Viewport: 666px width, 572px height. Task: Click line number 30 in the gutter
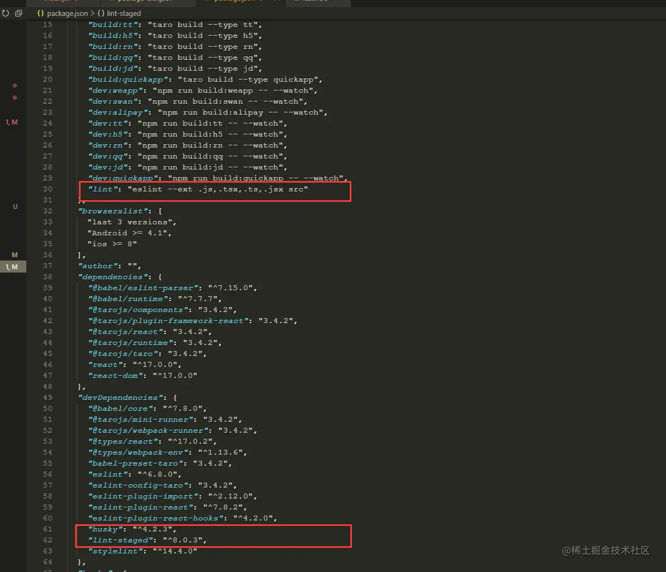pyautogui.click(x=48, y=189)
